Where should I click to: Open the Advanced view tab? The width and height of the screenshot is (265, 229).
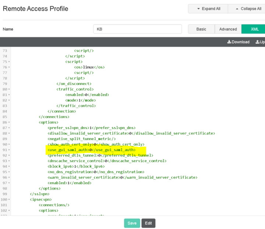tap(228, 29)
